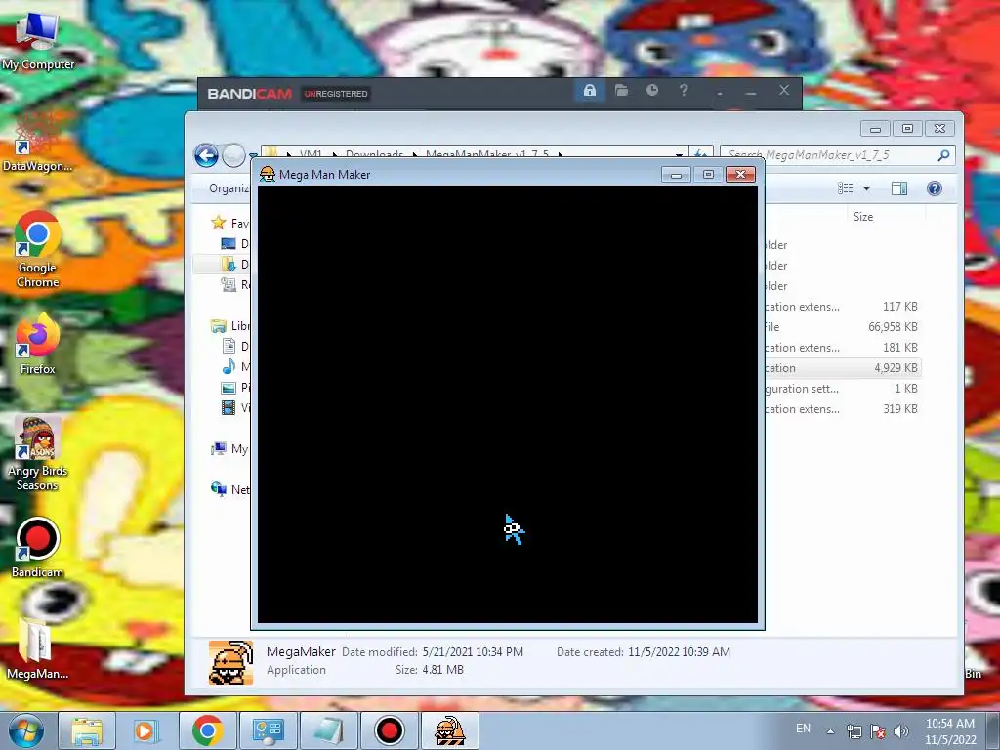
Task: Open the address bar history dropdown
Action: 680,154
